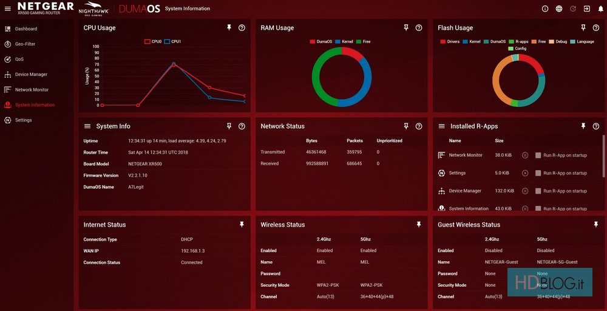Open help for Network Status panel

(419, 126)
